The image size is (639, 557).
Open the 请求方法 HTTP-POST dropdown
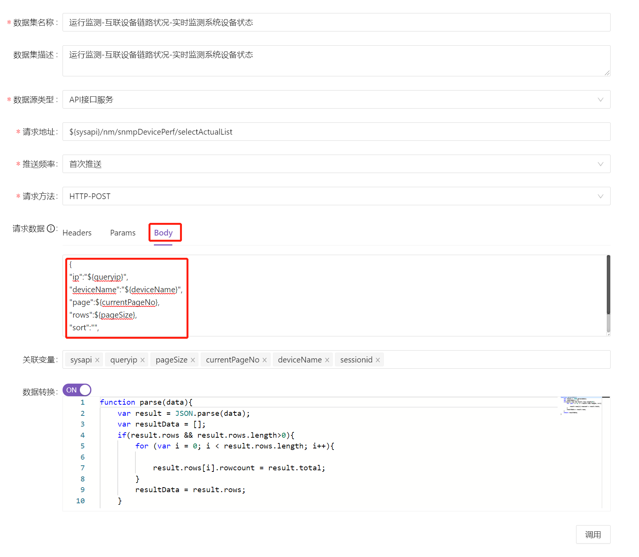(x=337, y=196)
